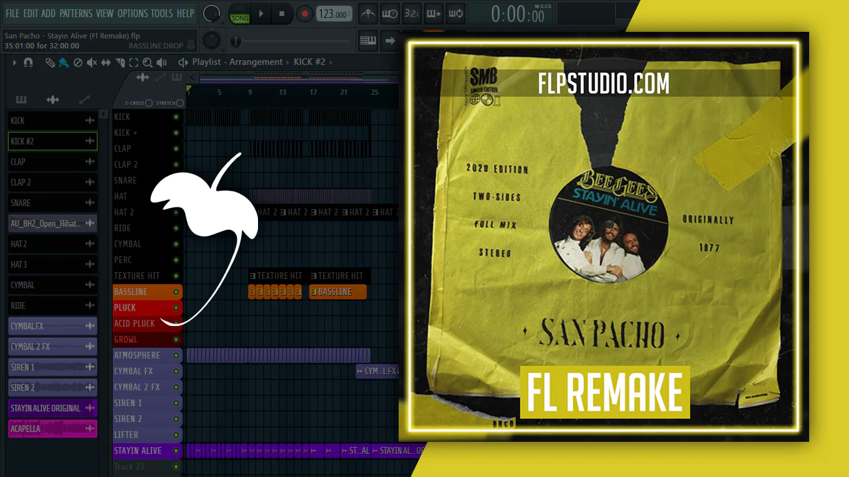Click the waveform icon in the playlist header
Image resolution: width=849 pixels, height=477 pixels.
coord(143,78)
